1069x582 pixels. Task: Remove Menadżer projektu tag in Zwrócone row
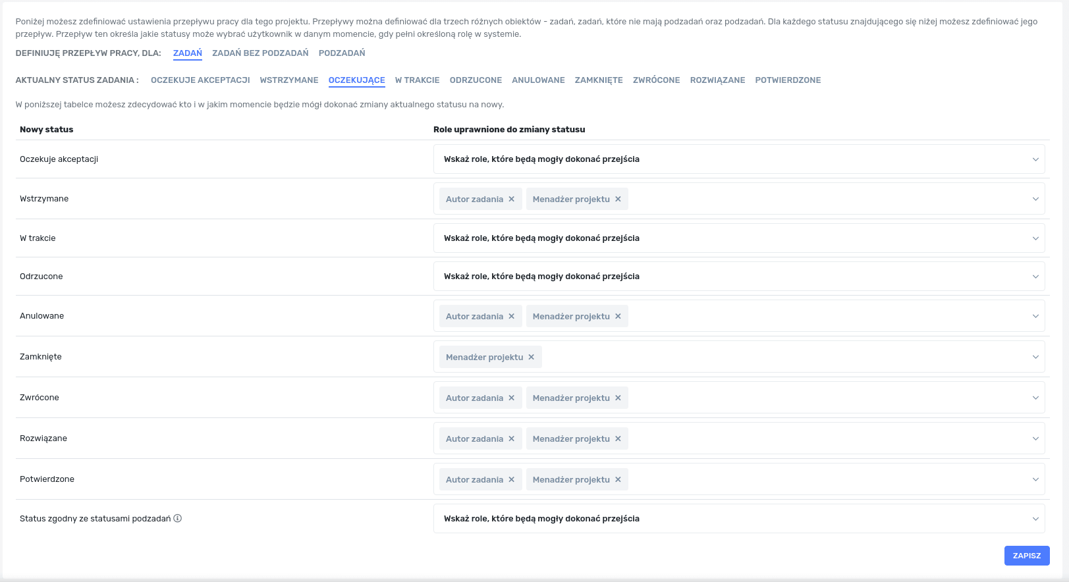[x=618, y=398]
